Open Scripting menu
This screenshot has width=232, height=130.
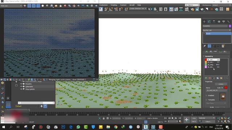114,5
